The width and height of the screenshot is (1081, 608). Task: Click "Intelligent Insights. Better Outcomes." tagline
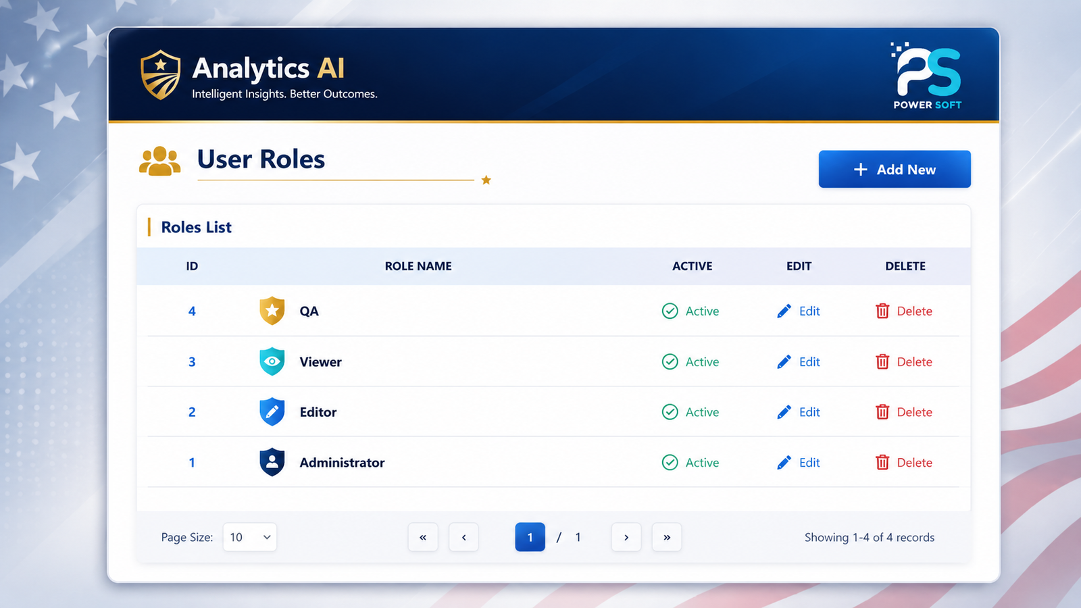click(x=284, y=94)
